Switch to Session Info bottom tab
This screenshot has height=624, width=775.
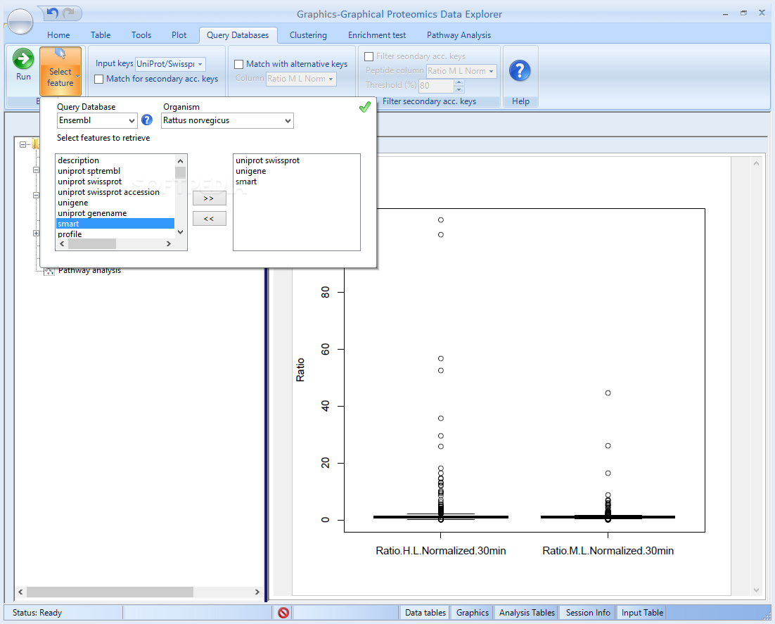588,613
